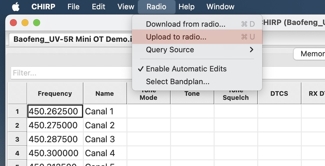Viewport: 325px width, 166px height.
Task: Click the Tone Squelch column header
Action: pyautogui.click(x=236, y=97)
